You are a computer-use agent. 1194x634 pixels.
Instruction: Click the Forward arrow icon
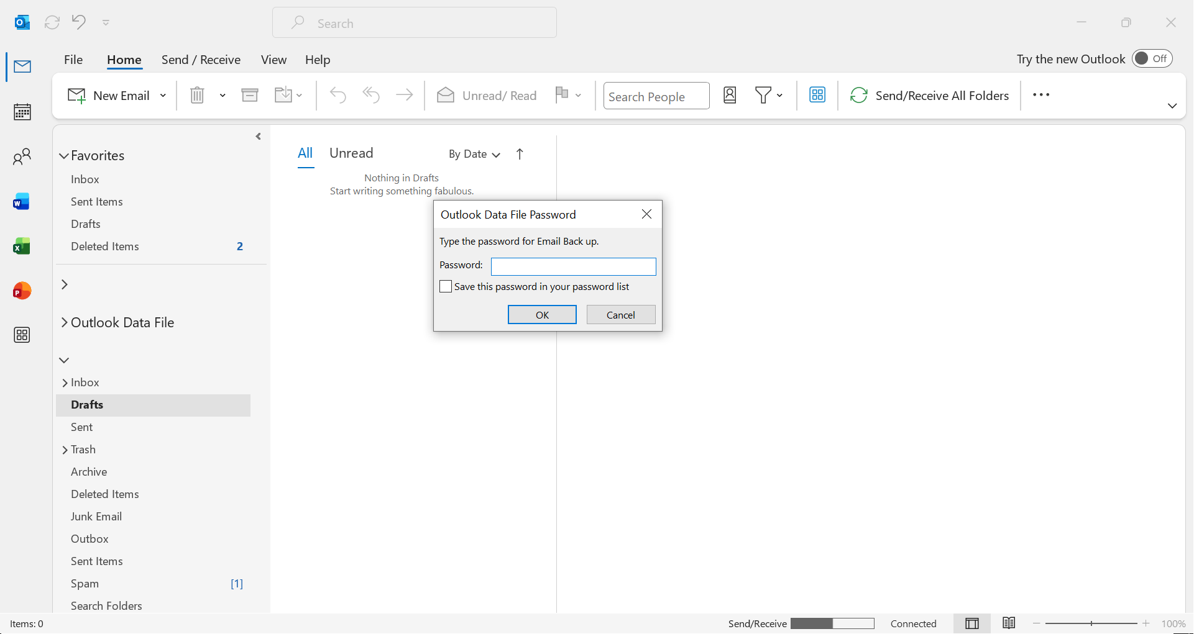pos(405,95)
